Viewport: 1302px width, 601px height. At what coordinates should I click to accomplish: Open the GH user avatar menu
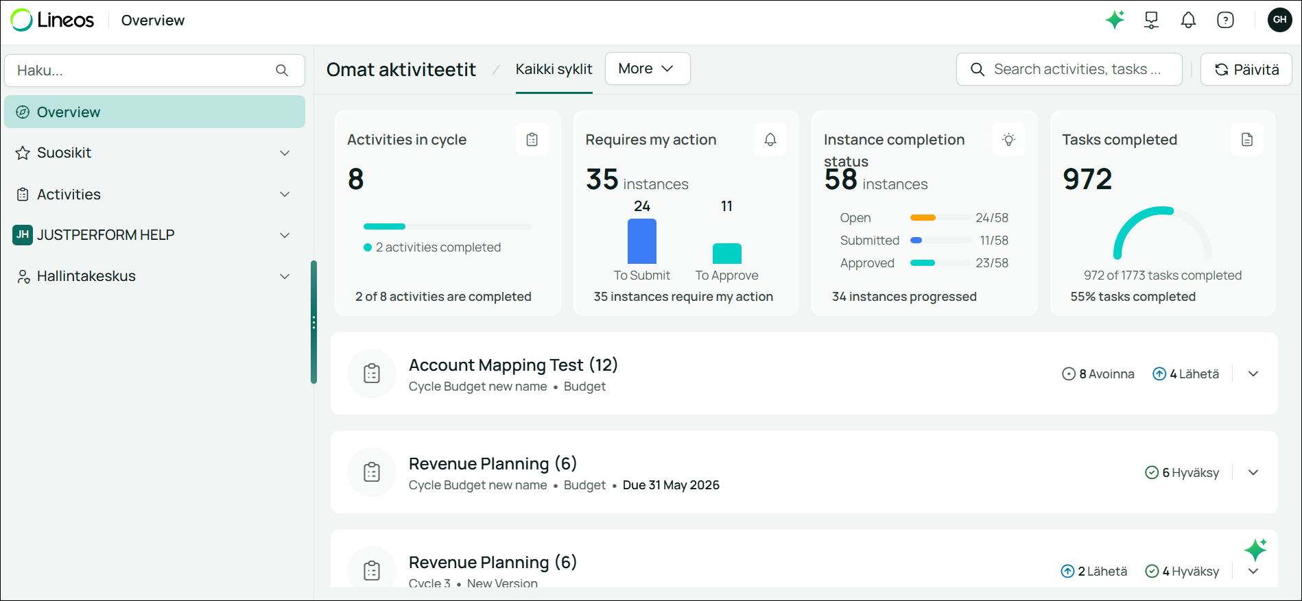(1280, 20)
